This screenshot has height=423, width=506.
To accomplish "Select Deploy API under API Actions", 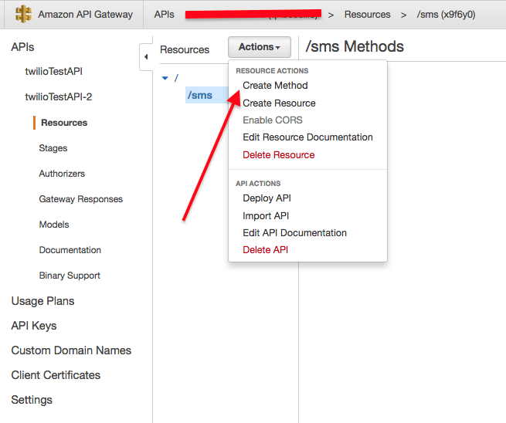I will [267, 198].
